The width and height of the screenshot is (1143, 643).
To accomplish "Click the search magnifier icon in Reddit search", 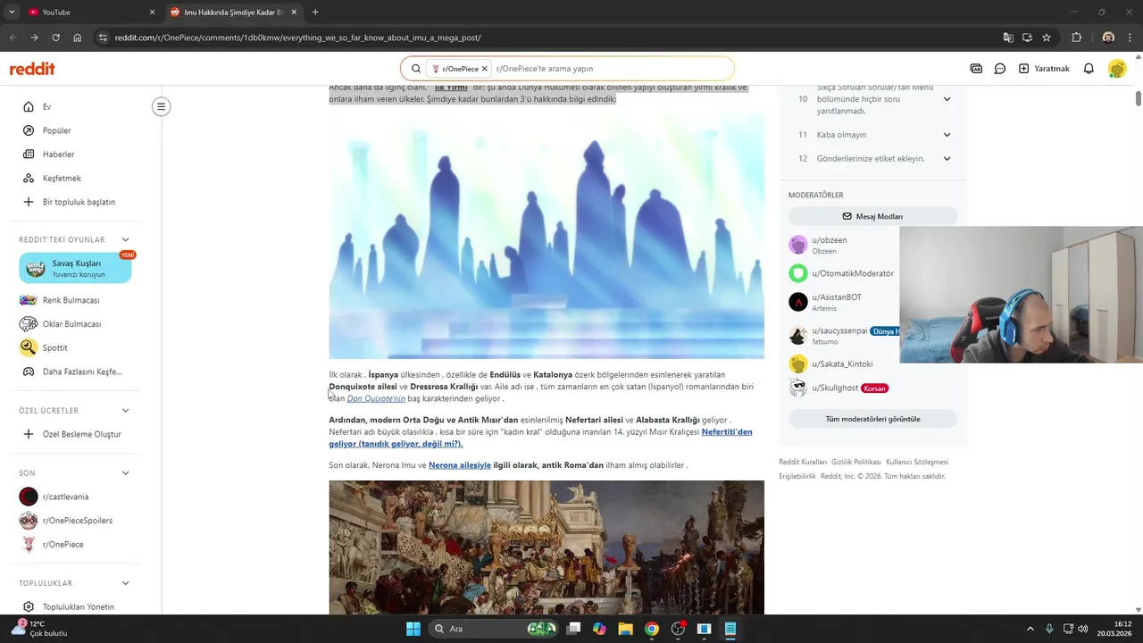I will 416,69.
